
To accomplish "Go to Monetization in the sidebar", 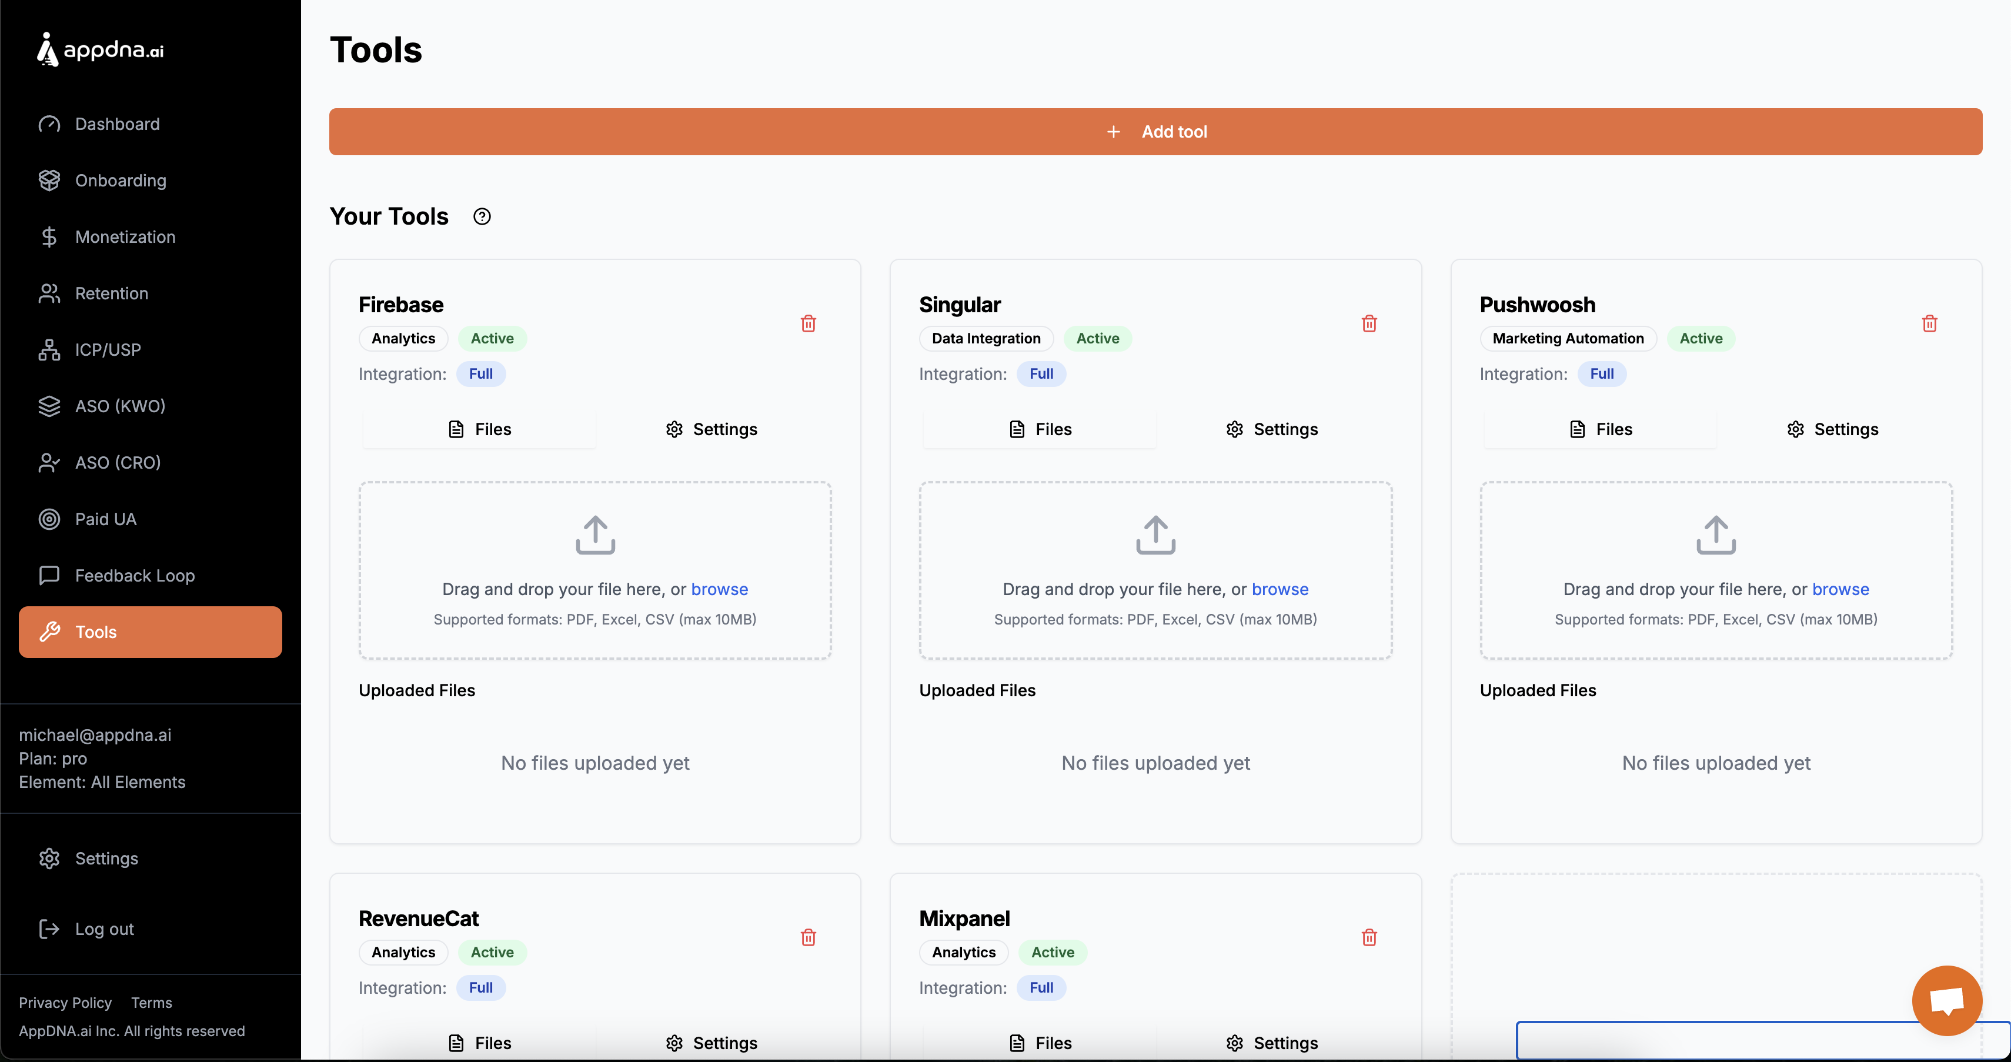I will [x=125, y=236].
